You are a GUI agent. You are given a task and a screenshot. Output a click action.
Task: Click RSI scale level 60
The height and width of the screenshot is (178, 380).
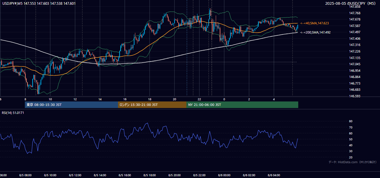(351, 133)
